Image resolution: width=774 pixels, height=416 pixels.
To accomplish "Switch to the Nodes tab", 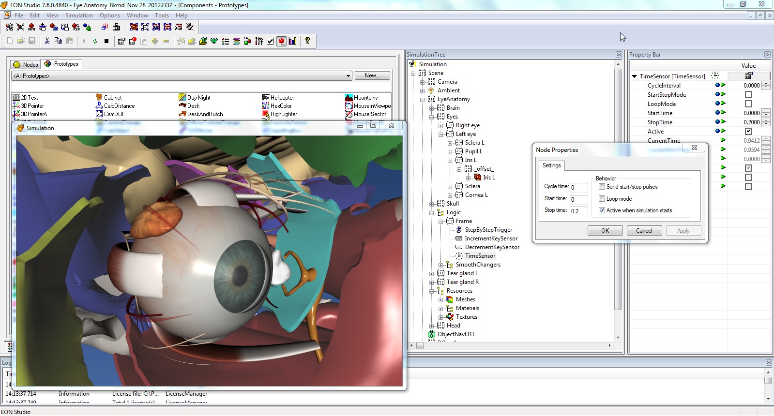I will pos(26,64).
